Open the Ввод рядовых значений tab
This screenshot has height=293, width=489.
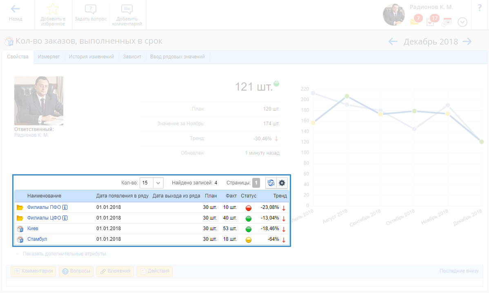(177, 57)
